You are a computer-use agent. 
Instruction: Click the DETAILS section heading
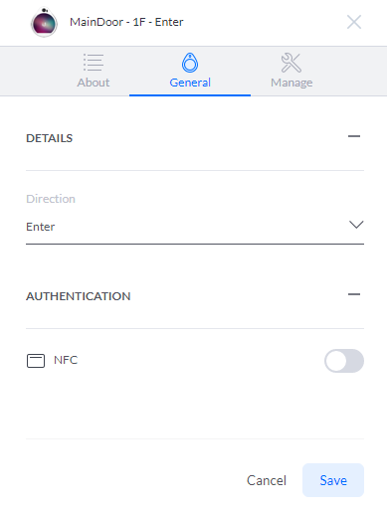[x=50, y=138]
